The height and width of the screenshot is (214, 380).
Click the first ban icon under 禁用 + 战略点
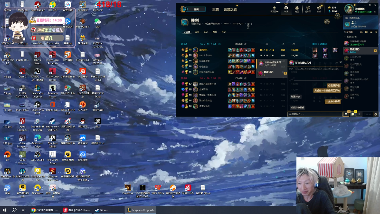[315, 50]
